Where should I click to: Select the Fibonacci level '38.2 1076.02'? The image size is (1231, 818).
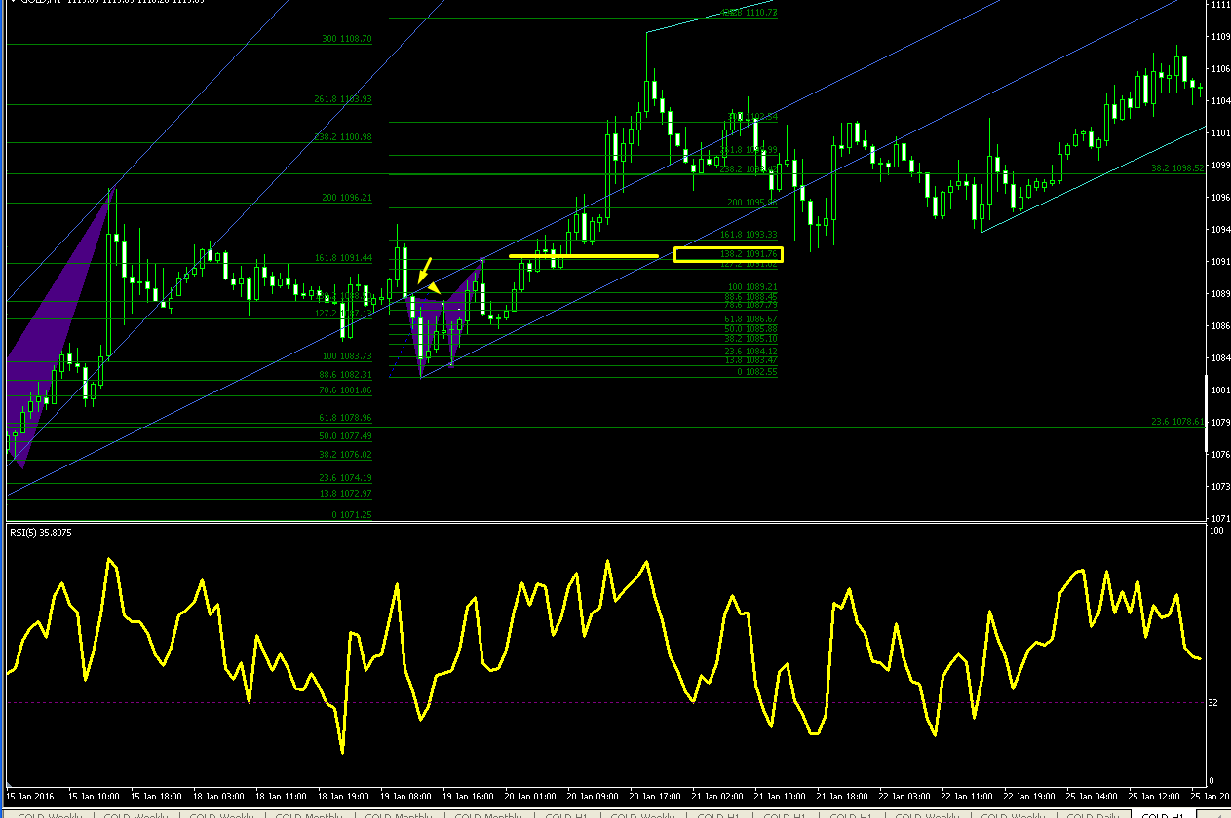[x=345, y=454]
